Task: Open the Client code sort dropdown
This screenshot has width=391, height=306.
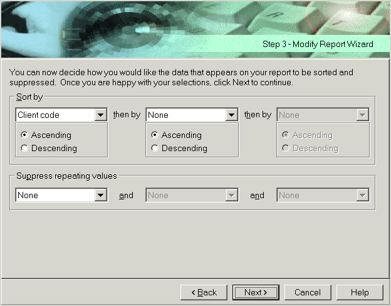Action: [100, 115]
